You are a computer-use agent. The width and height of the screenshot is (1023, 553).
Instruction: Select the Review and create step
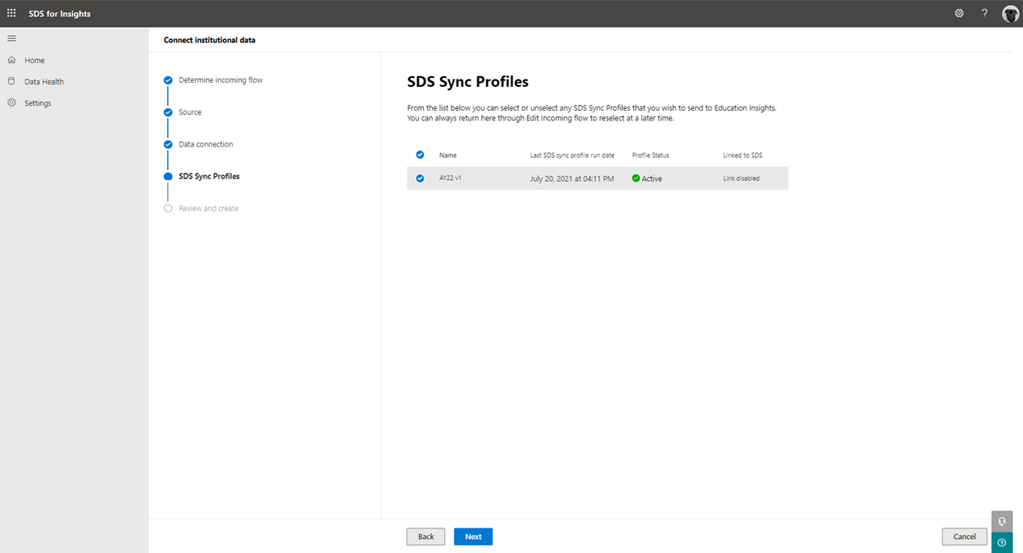(209, 208)
